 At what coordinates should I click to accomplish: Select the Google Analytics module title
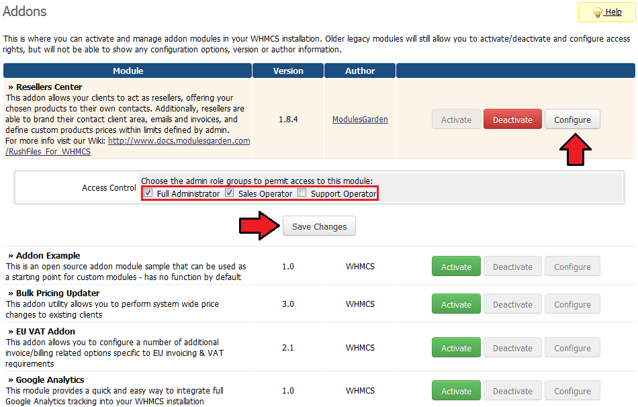pos(50,379)
